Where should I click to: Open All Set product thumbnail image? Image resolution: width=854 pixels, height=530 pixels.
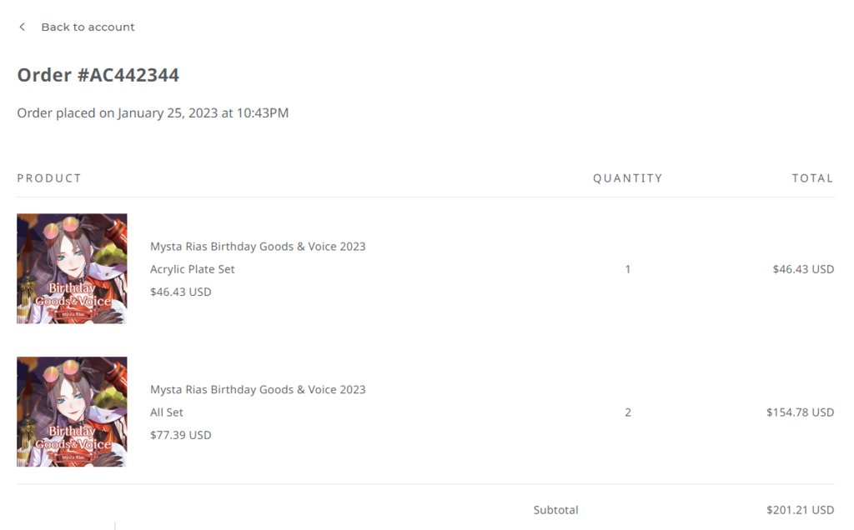pyautogui.click(x=72, y=412)
